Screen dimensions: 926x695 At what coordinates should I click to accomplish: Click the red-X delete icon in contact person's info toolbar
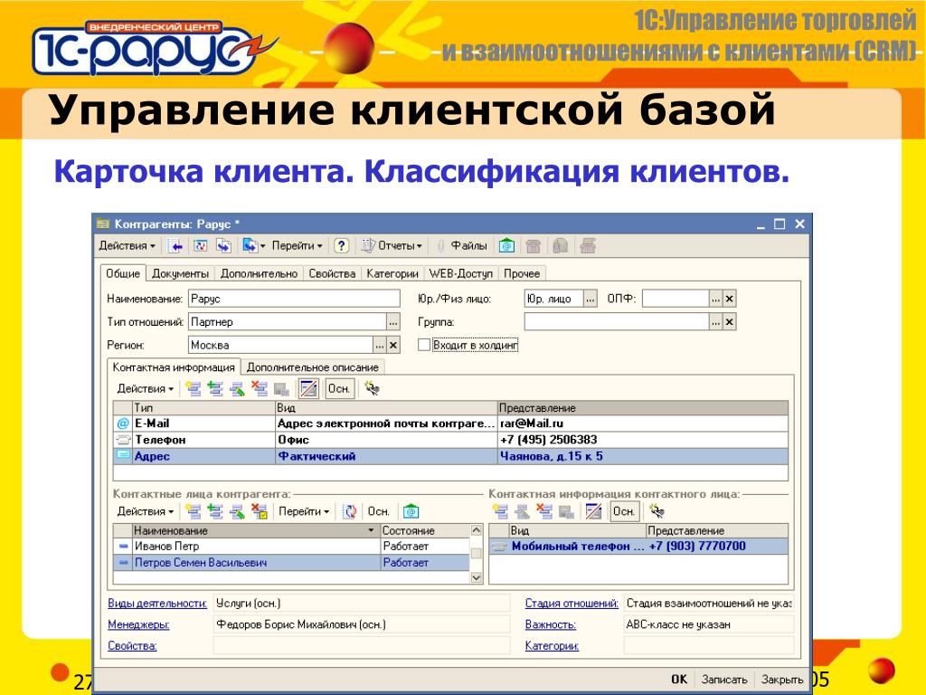[x=543, y=512]
